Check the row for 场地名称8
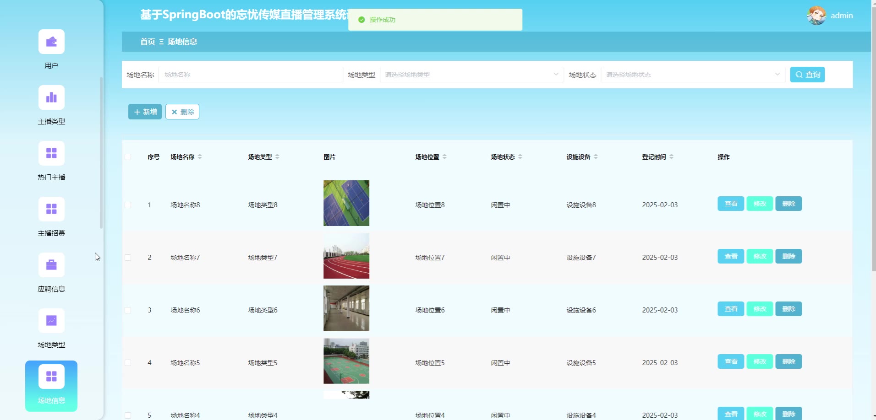The image size is (876, 420). pyautogui.click(x=128, y=205)
